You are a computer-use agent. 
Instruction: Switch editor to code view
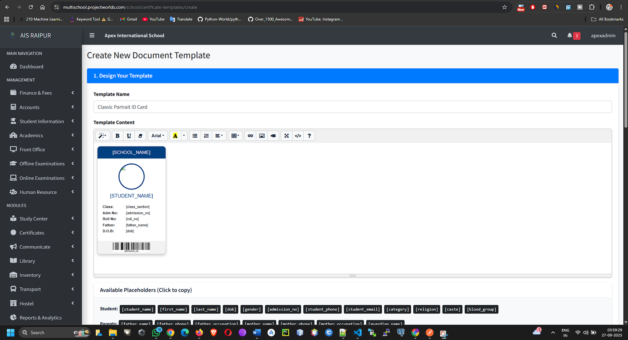(298, 136)
